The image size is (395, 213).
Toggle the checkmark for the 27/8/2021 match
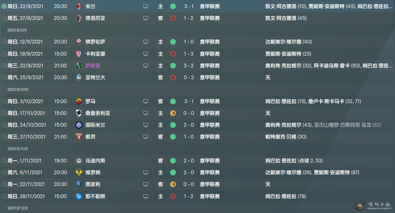(x=4, y=18)
